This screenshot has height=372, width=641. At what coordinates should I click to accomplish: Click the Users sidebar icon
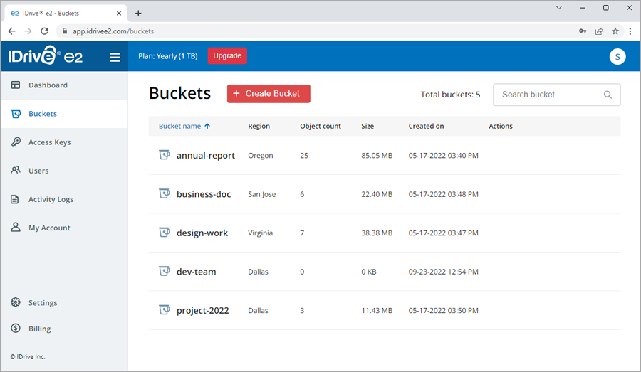(16, 170)
